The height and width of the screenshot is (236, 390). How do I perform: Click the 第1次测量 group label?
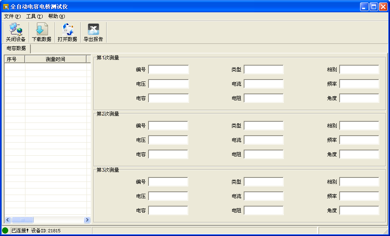tap(108, 58)
